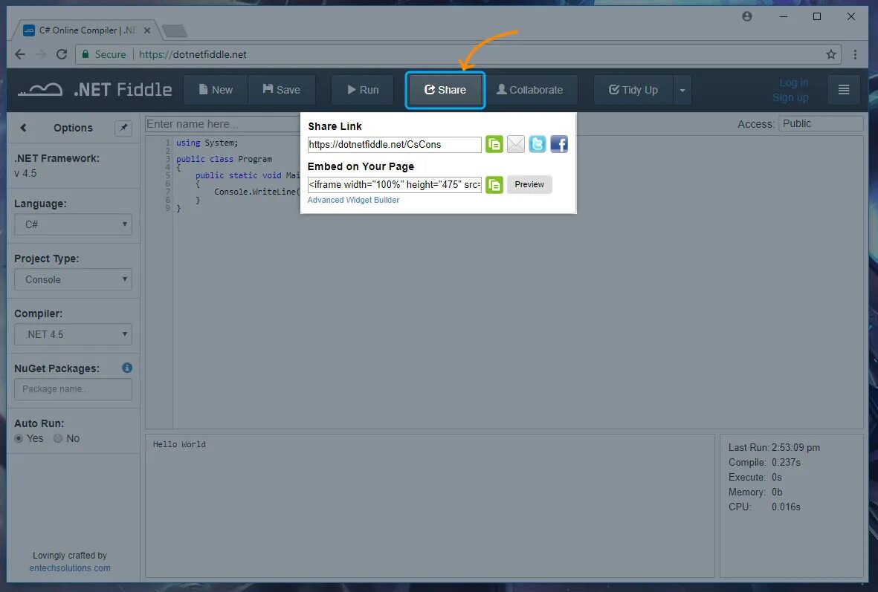Screen dimensions: 878x592
Task: Copy the share link with green icon
Action: coord(494,144)
